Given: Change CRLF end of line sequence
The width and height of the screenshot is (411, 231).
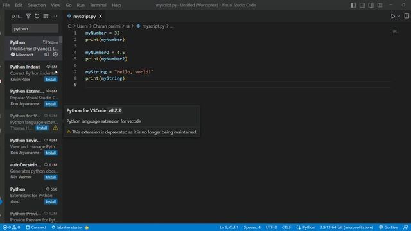Looking at the screenshot, I should [286, 227].
